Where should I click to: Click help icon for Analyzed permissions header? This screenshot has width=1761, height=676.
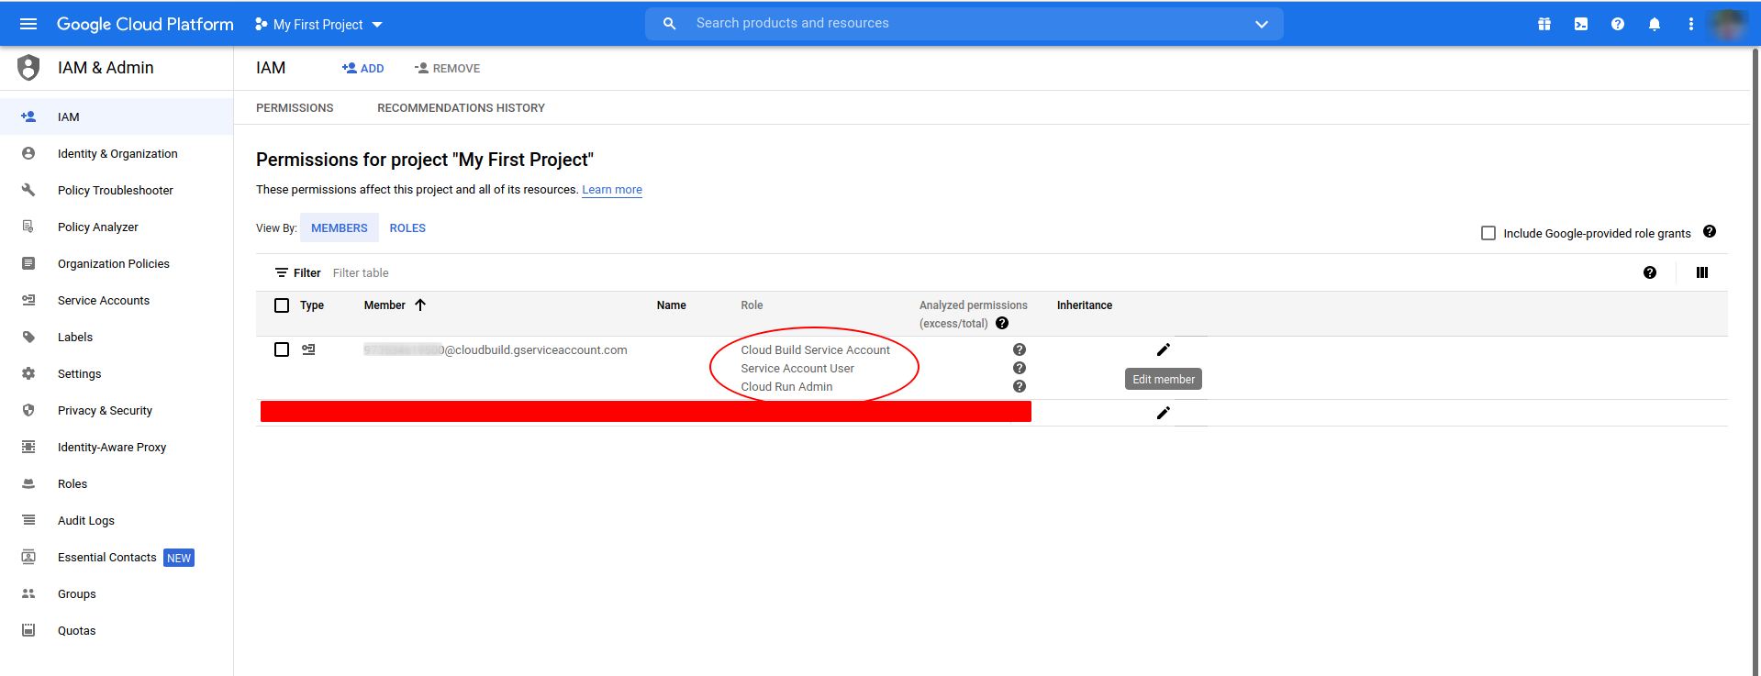coord(1002,323)
